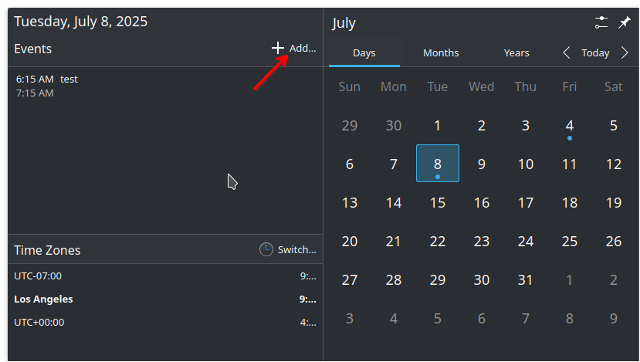Click the July month heading

coord(344,23)
